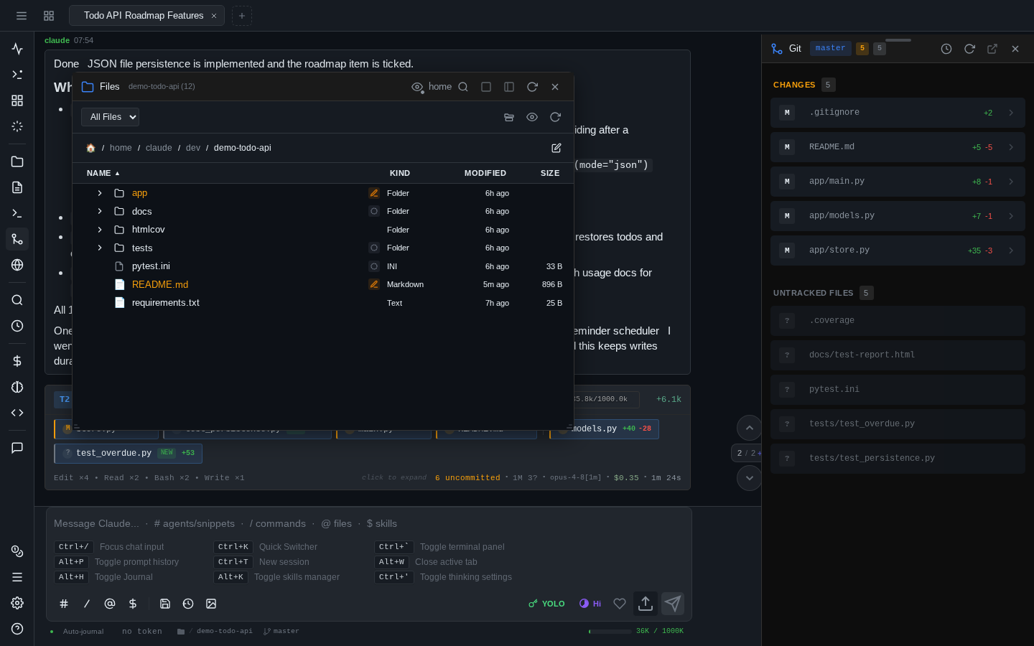Toggle the Hi thinking level setting

click(590, 604)
